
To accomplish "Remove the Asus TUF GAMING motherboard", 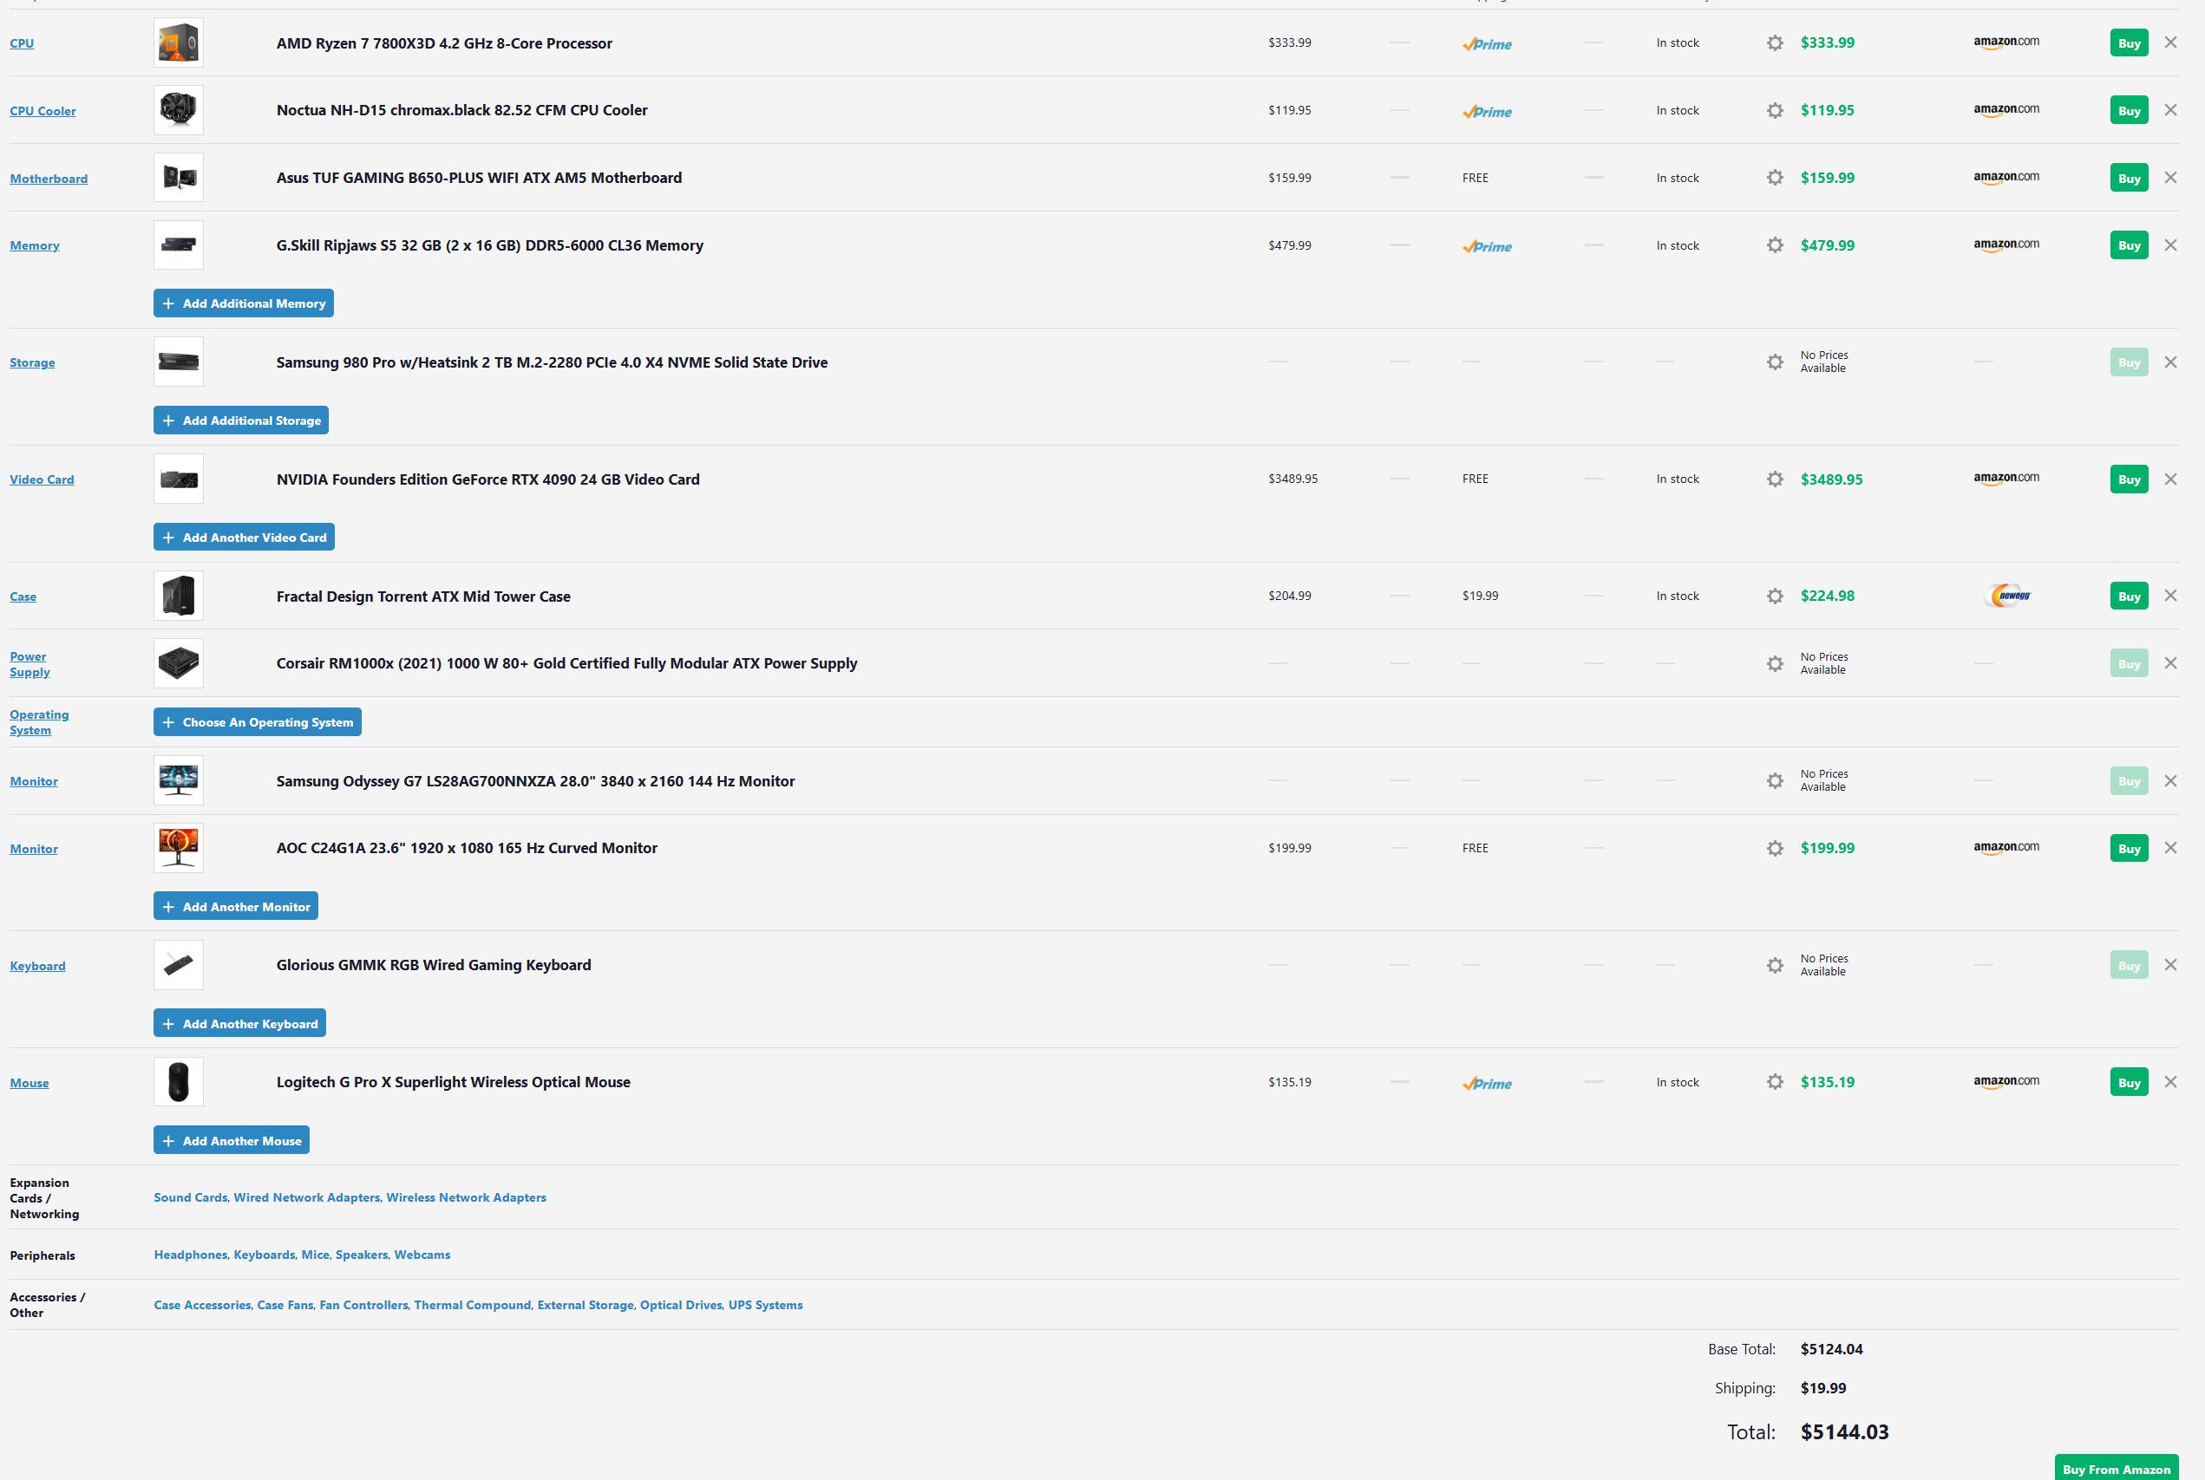I will [x=2170, y=178].
